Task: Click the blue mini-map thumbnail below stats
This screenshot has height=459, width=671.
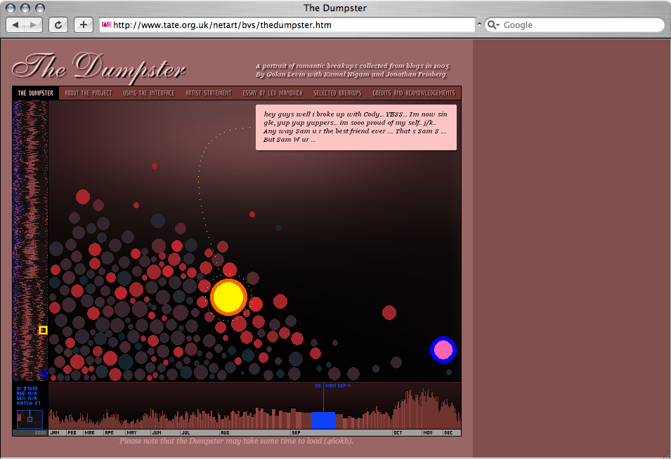Action: [x=30, y=419]
